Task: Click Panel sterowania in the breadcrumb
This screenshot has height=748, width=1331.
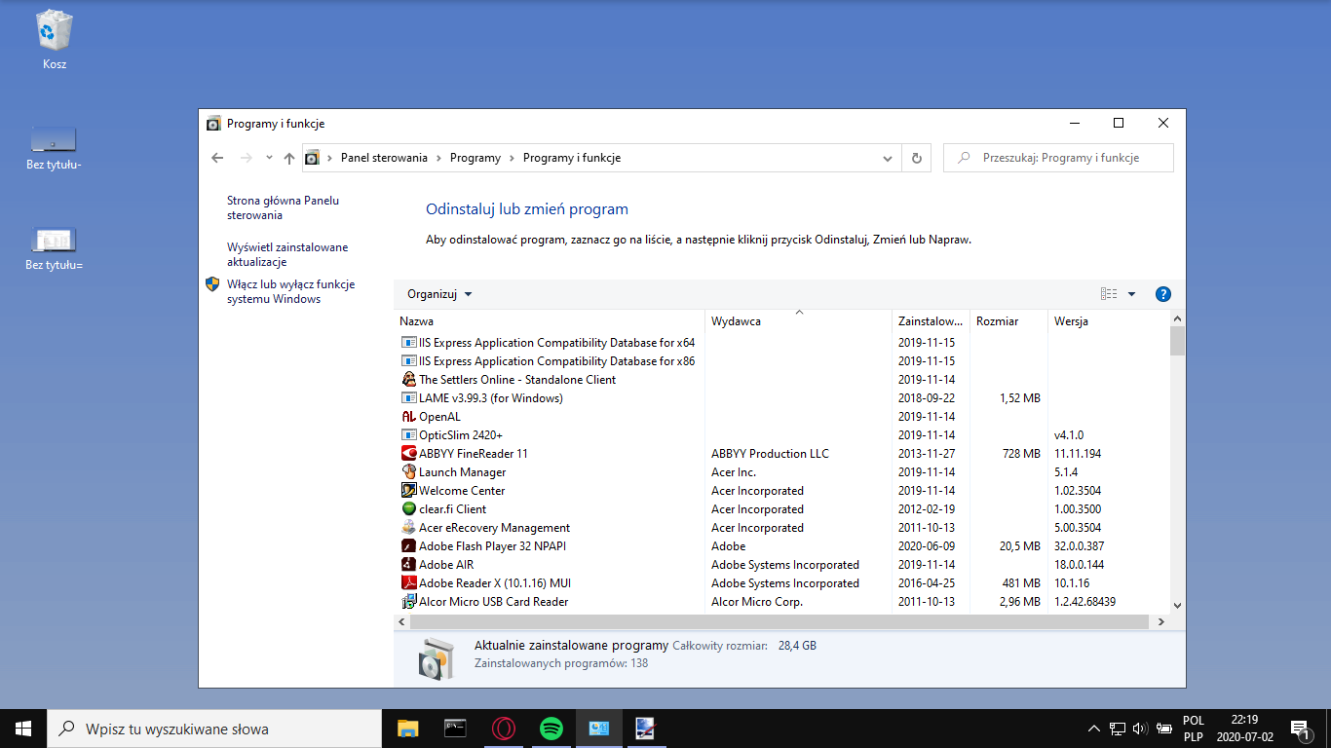Action: point(384,158)
